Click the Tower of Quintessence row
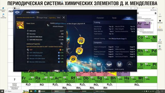Viewport: 165px width, 93px height. tap(125, 52)
